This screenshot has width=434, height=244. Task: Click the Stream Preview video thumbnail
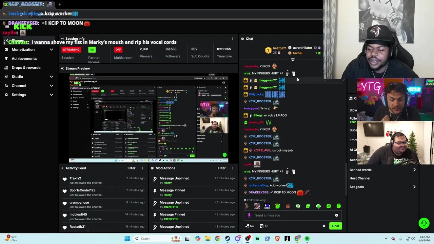(149, 117)
